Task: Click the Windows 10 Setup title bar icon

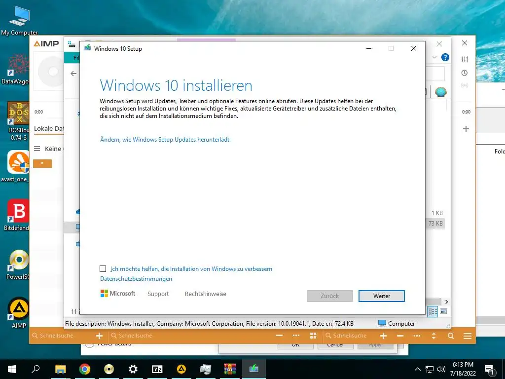Action: tap(87, 48)
